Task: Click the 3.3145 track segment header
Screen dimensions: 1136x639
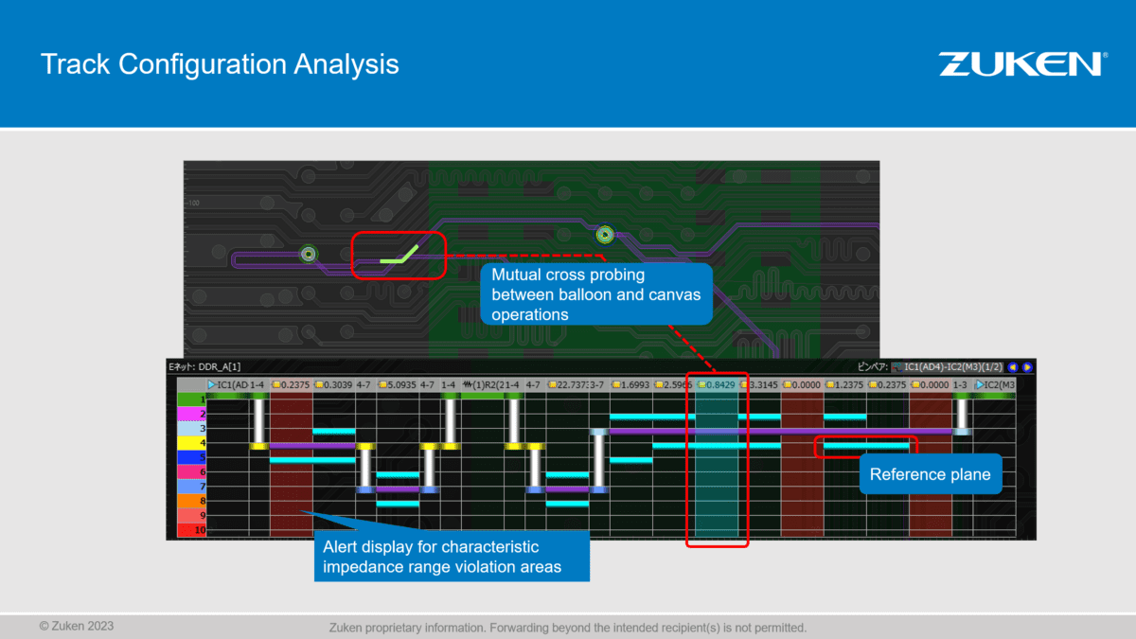Action: click(761, 385)
